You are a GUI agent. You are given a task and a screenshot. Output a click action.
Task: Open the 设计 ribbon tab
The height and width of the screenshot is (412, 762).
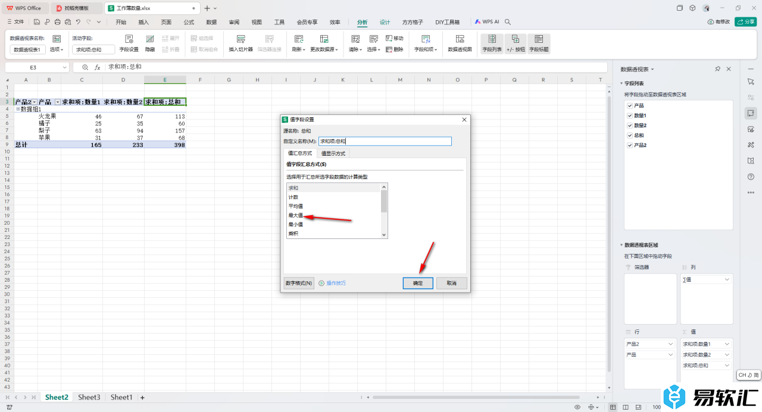click(385, 22)
